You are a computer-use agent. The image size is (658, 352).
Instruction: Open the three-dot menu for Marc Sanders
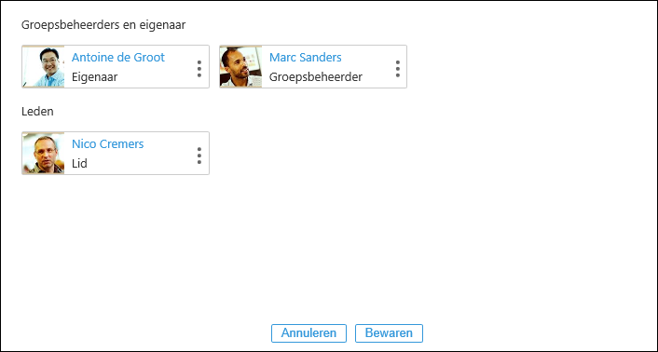(x=397, y=69)
